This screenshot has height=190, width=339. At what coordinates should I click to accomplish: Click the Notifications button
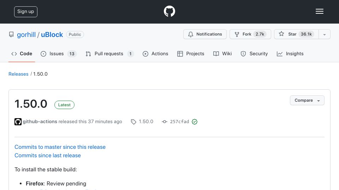coord(205,34)
